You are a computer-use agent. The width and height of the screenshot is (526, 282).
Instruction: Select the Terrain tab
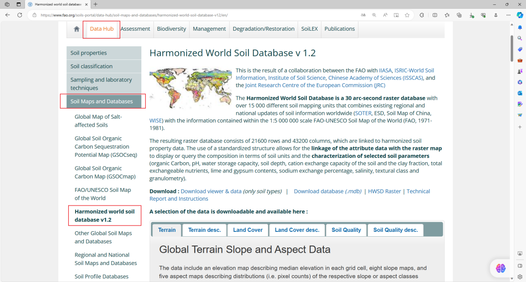pyautogui.click(x=167, y=230)
